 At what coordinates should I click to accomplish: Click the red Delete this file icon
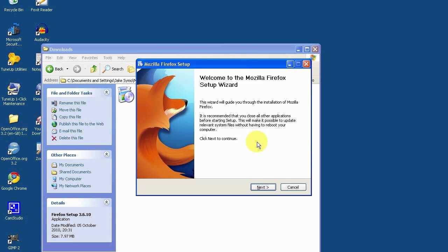click(54, 138)
